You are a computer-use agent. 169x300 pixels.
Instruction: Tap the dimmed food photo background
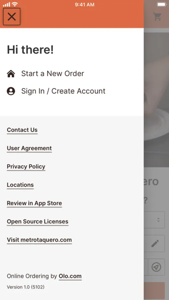click(x=156, y=99)
